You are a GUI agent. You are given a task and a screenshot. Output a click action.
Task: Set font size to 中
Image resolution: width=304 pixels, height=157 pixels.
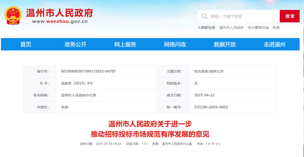click(x=213, y=144)
